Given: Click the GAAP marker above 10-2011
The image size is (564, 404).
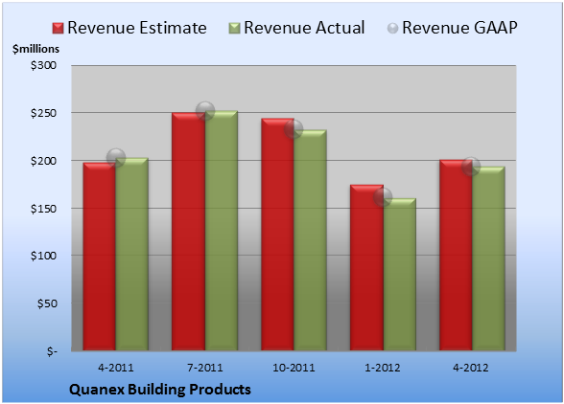Looking at the screenshot, I should pos(294,129).
